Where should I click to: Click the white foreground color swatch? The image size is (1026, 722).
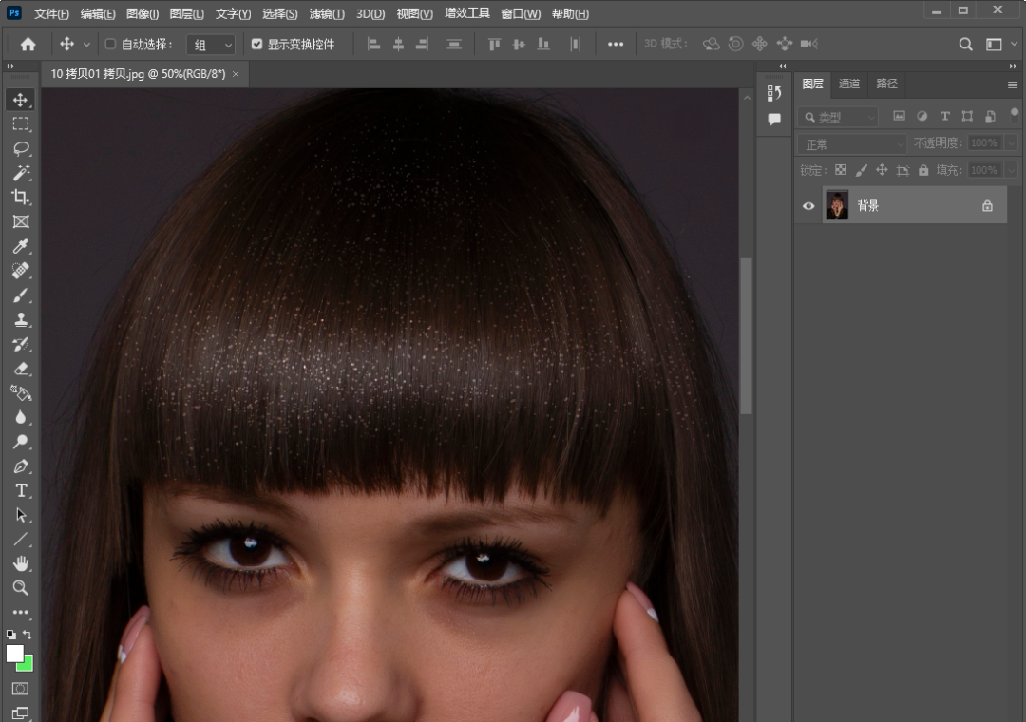tap(14, 654)
